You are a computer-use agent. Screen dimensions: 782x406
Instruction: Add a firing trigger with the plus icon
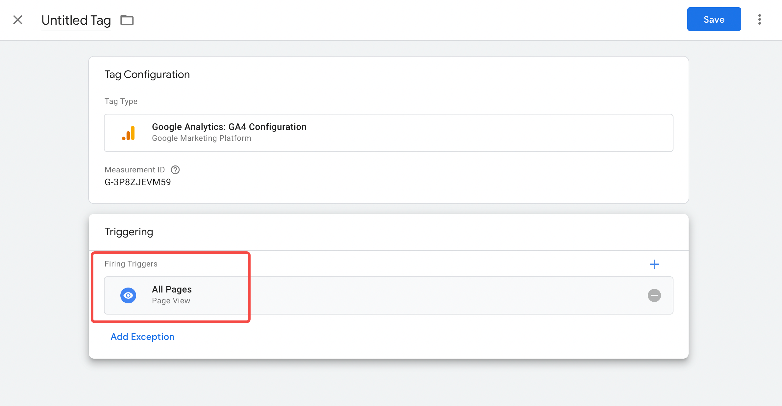[654, 264]
